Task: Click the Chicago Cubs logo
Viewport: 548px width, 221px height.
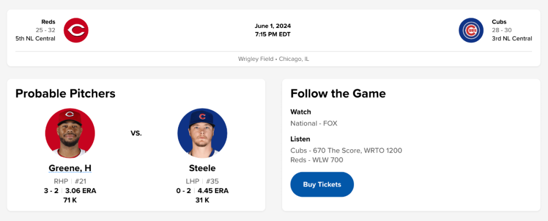Action: tap(471, 30)
